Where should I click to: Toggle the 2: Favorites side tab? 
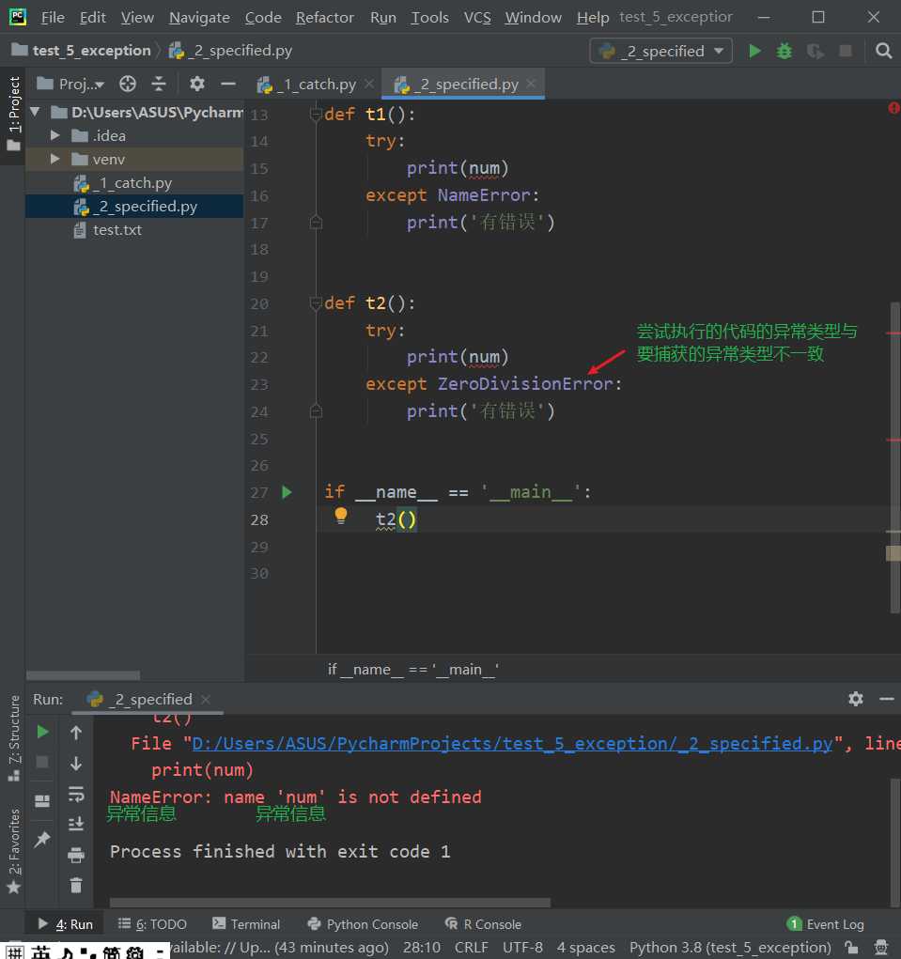point(13,851)
